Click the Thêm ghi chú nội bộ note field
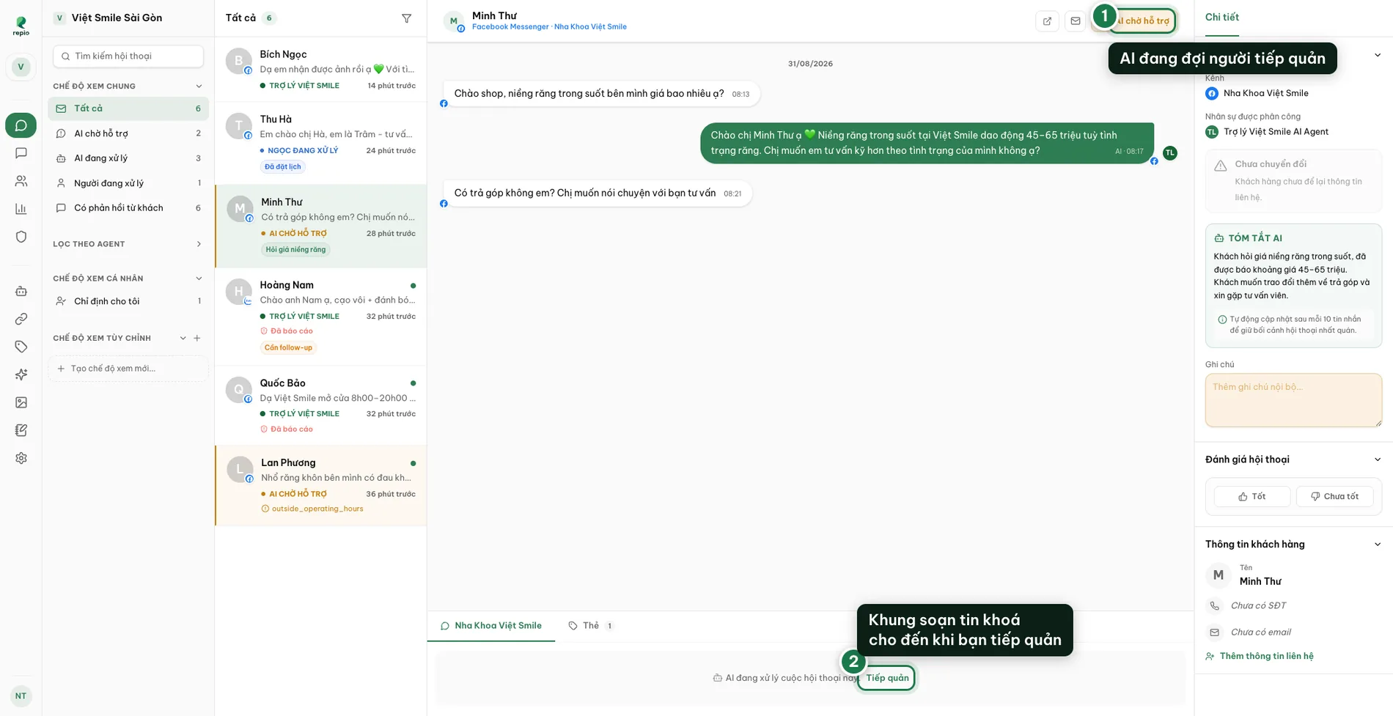This screenshot has width=1393, height=716. 1293,400
